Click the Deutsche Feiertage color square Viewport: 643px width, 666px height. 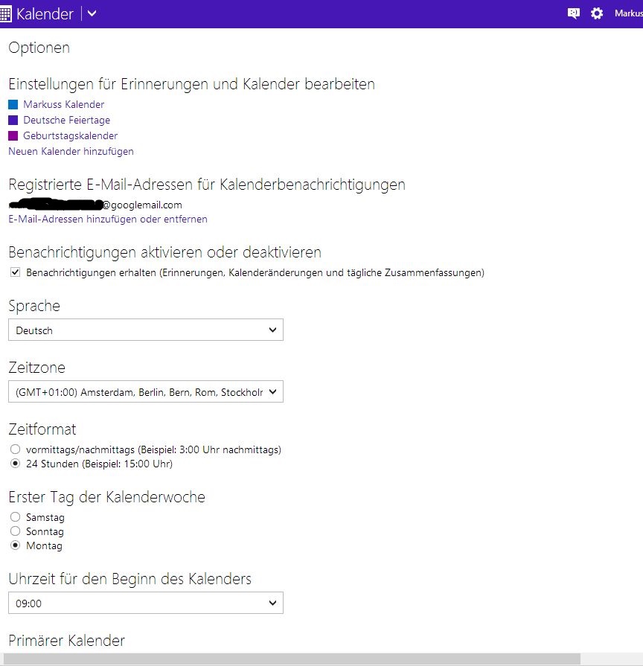[13, 121]
